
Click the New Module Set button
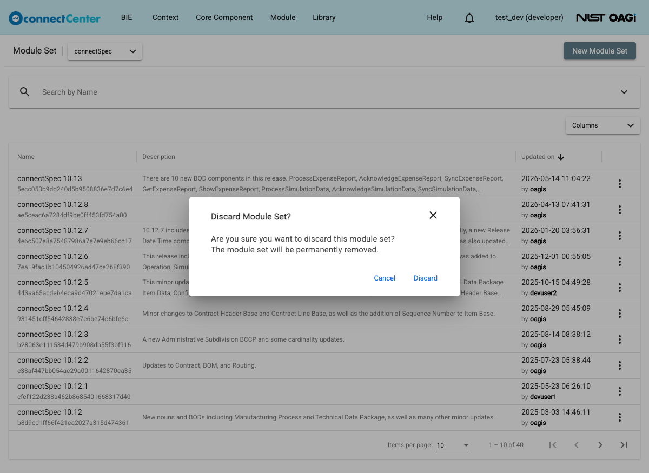(x=600, y=51)
